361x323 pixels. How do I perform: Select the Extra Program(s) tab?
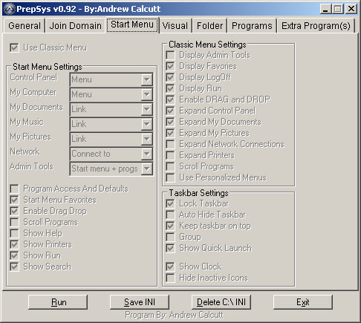(316, 26)
